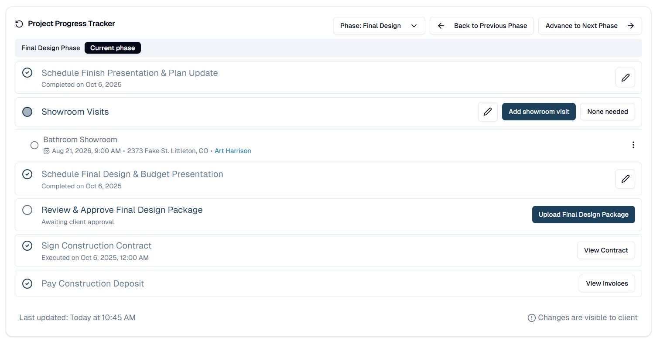Open View Contract

click(x=606, y=250)
